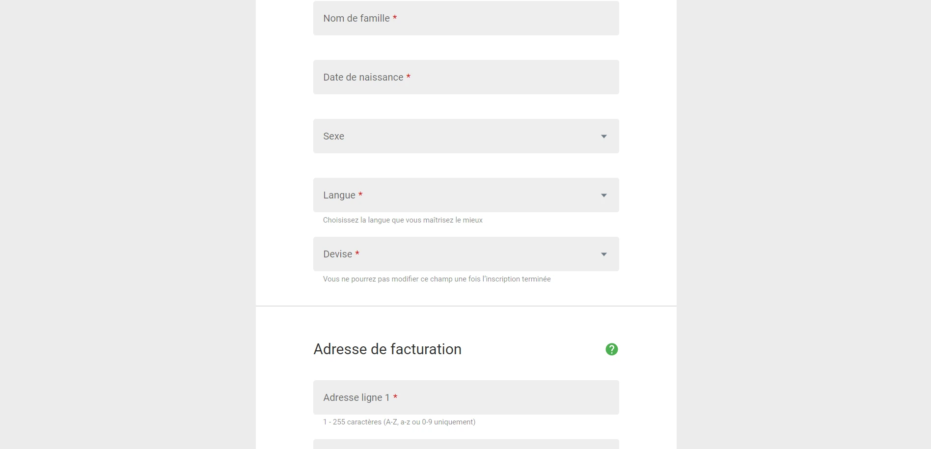The width and height of the screenshot is (931, 449).
Task: Click the Langue label text
Action: (x=339, y=195)
